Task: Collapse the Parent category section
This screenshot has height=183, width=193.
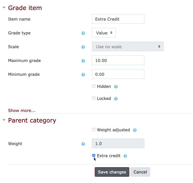Action: (x=4, y=120)
